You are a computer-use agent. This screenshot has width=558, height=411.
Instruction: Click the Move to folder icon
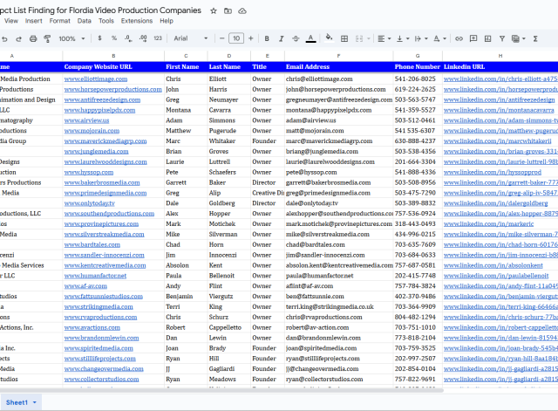(x=228, y=11)
